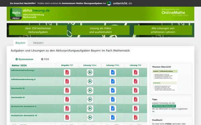Select the Gymnasium tab
This screenshot has height=125, width=201.
click(x=24, y=59)
